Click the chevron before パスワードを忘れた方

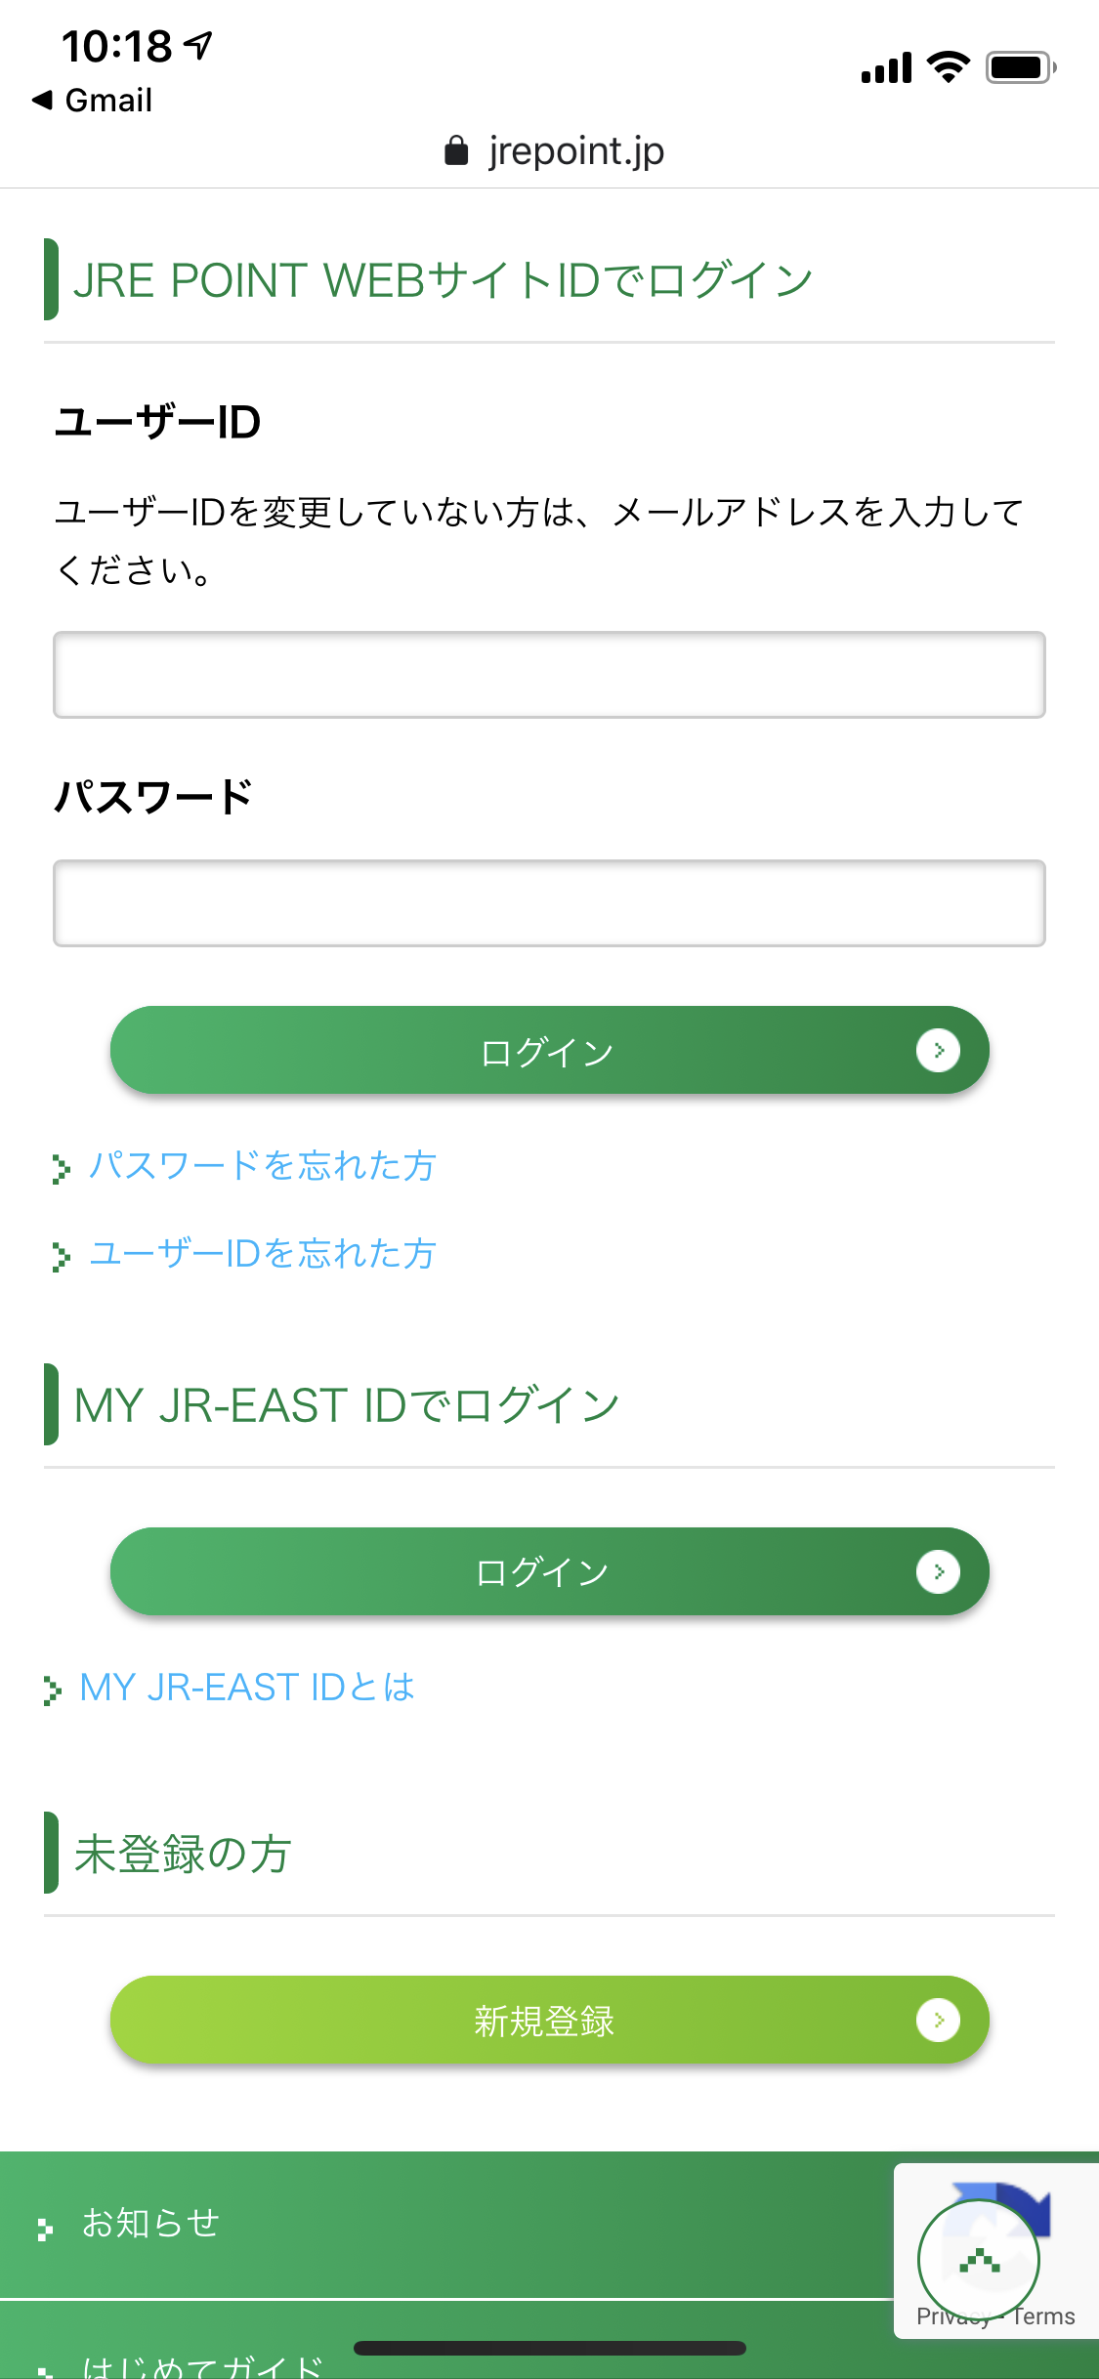pos(61,1168)
